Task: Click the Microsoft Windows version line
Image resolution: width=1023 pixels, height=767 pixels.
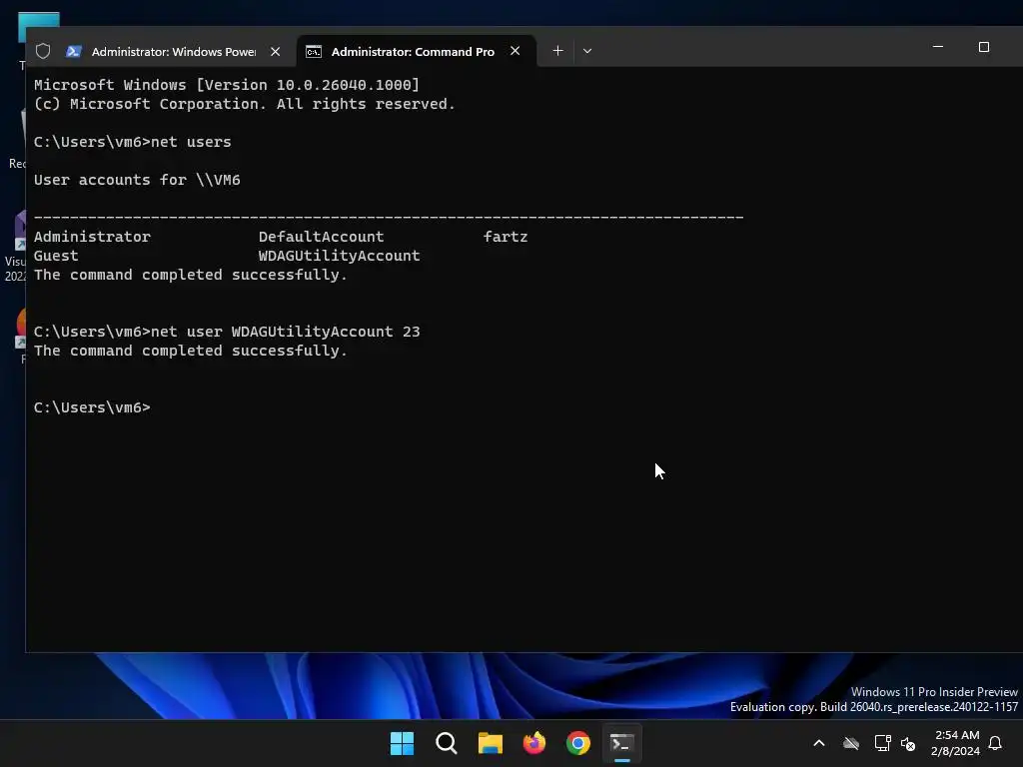Action: coord(227,85)
